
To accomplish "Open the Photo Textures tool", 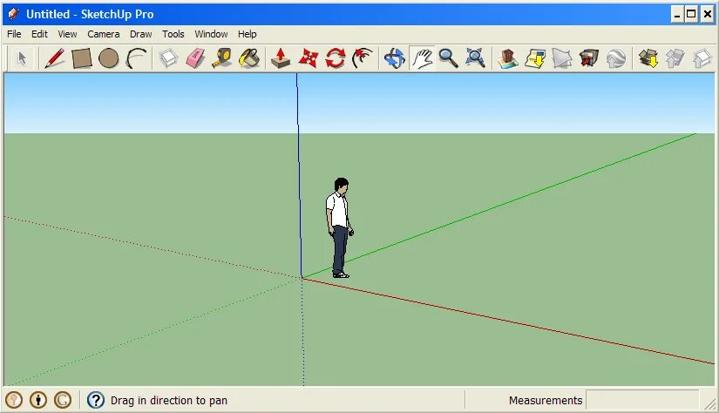I will 589,58.
